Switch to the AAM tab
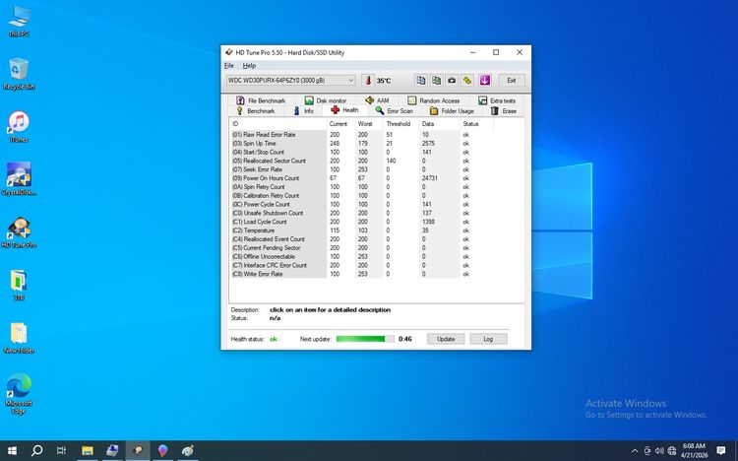This screenshot has width=738, height=461. (377, 100)
